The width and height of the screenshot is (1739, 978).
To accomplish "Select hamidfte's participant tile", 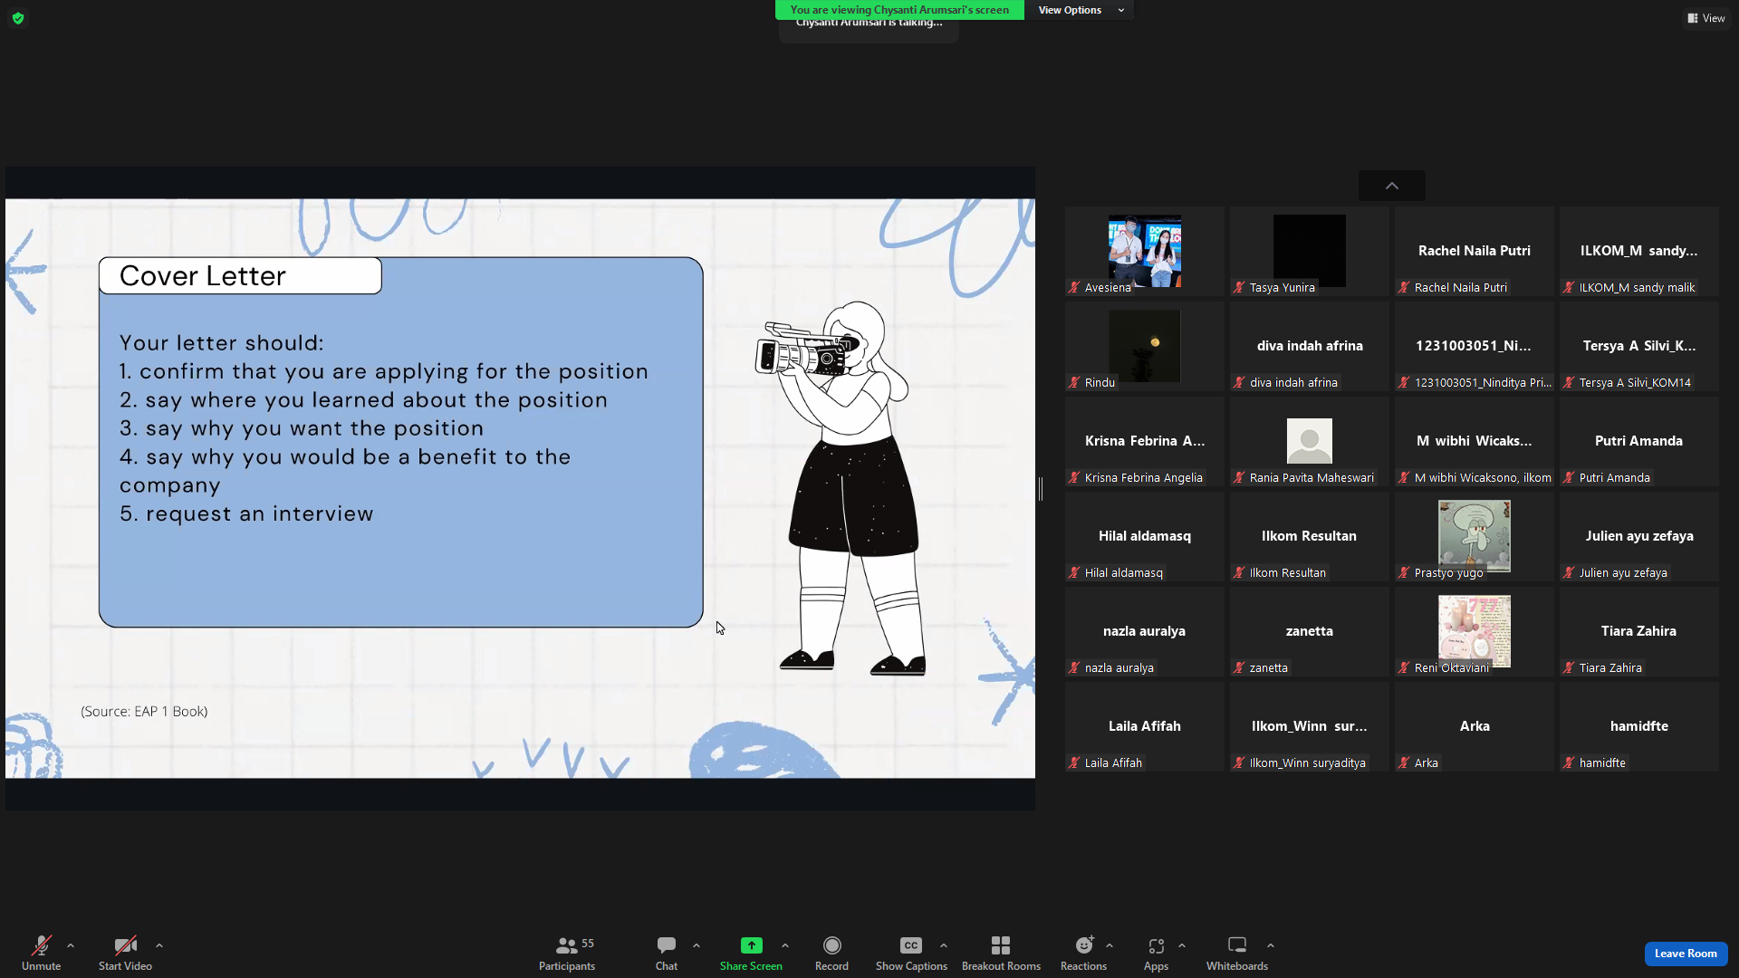I will tap(1639, 726).
